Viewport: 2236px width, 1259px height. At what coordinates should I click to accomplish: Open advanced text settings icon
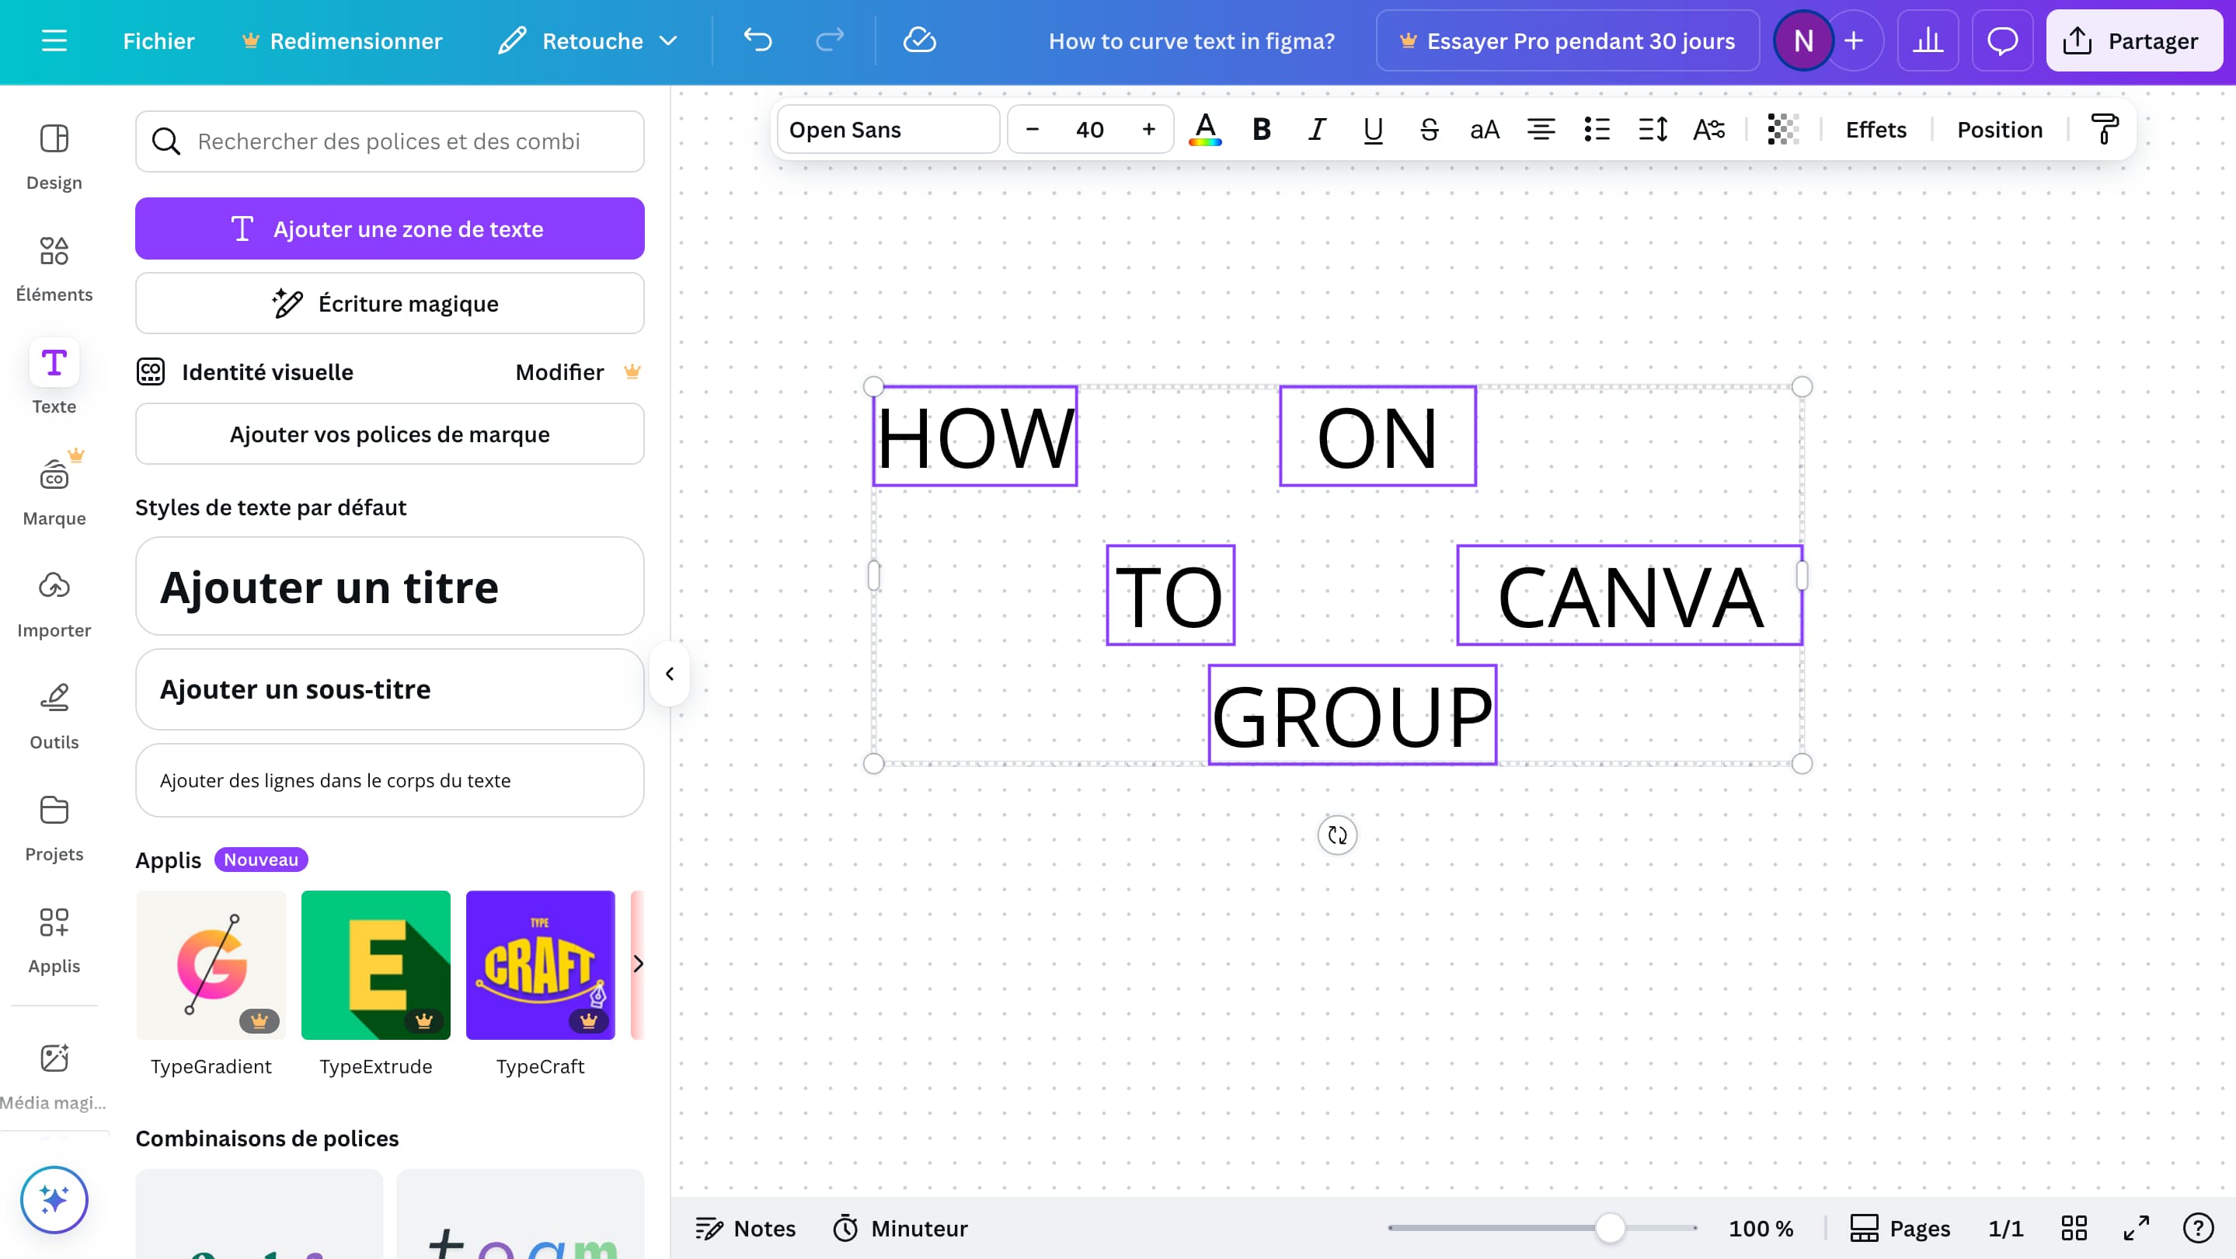click(x=1708, y=129)
